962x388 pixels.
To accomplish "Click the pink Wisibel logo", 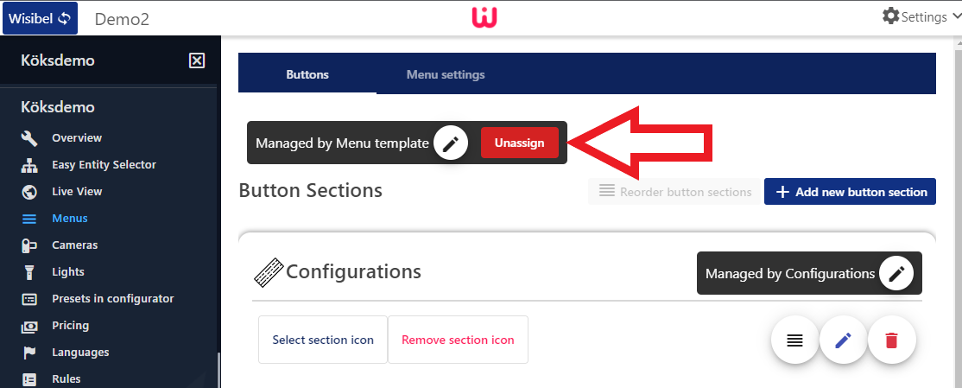I will click(x=481, y=17).
